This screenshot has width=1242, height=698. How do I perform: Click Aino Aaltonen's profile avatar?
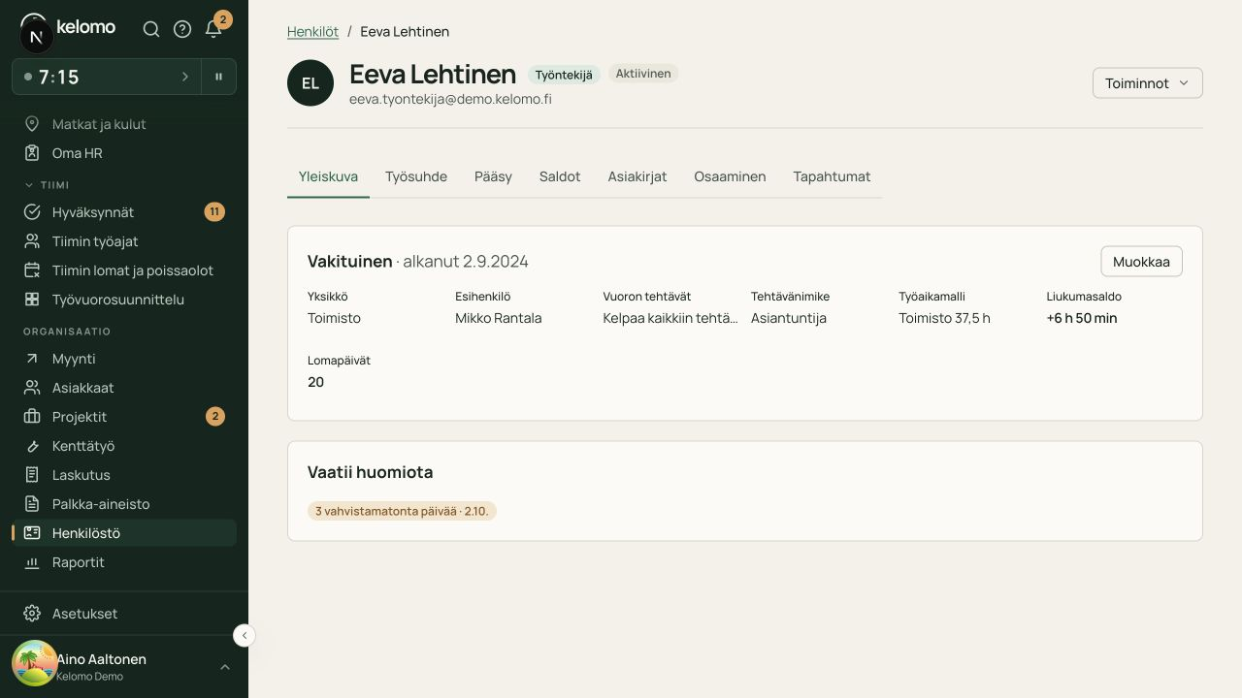(x=35, y=664)
